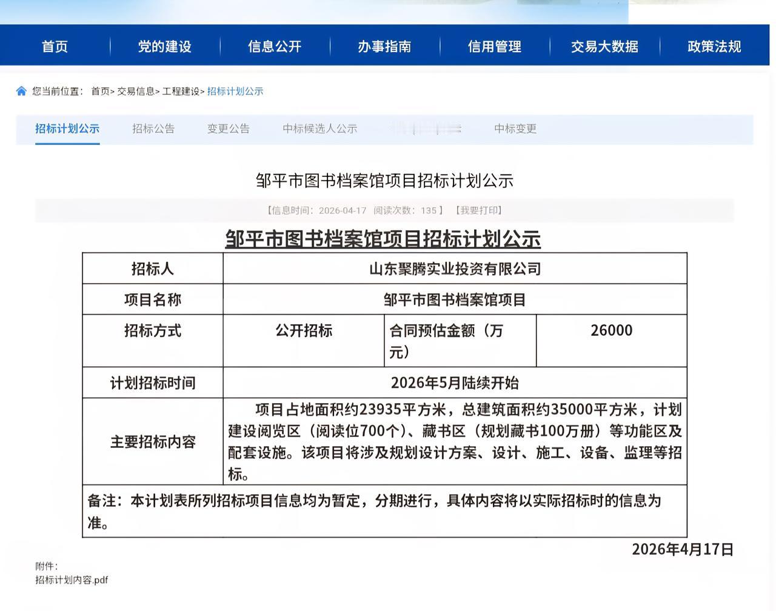Select the 招标计划公示 tab
This screenshot has width=776, height=611.
[x=67, y=129]
